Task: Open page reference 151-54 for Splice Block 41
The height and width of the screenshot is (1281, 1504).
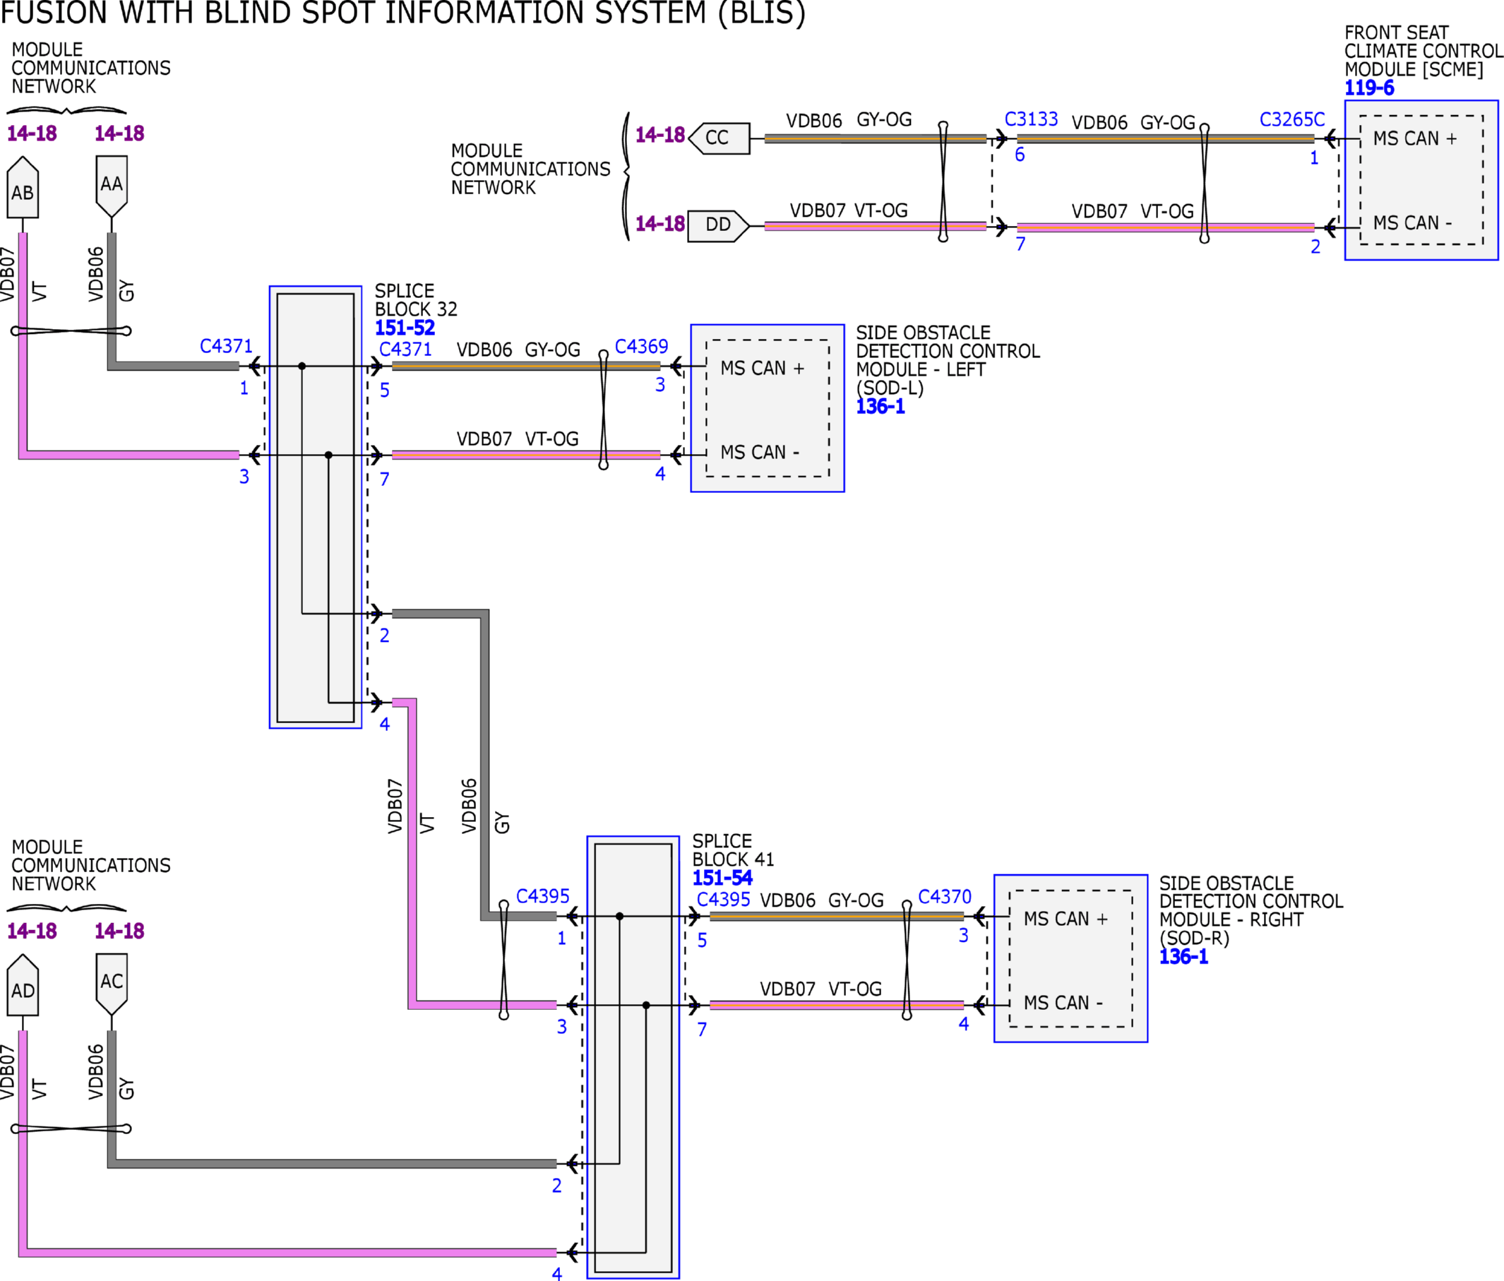Action: (722, 878)
